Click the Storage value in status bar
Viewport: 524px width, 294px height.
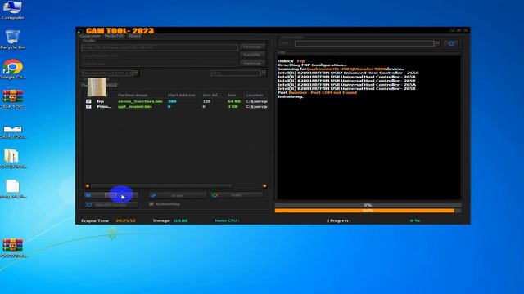point(180,220)
